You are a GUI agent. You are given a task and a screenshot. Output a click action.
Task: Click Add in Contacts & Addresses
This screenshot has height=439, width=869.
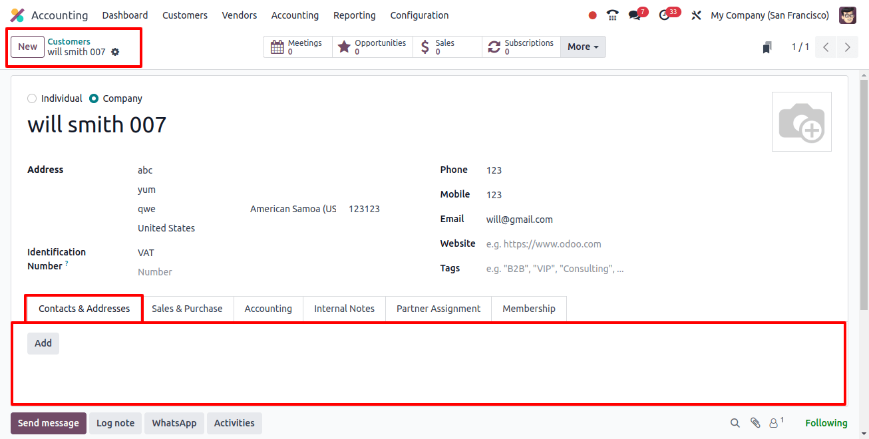[43, 343]
